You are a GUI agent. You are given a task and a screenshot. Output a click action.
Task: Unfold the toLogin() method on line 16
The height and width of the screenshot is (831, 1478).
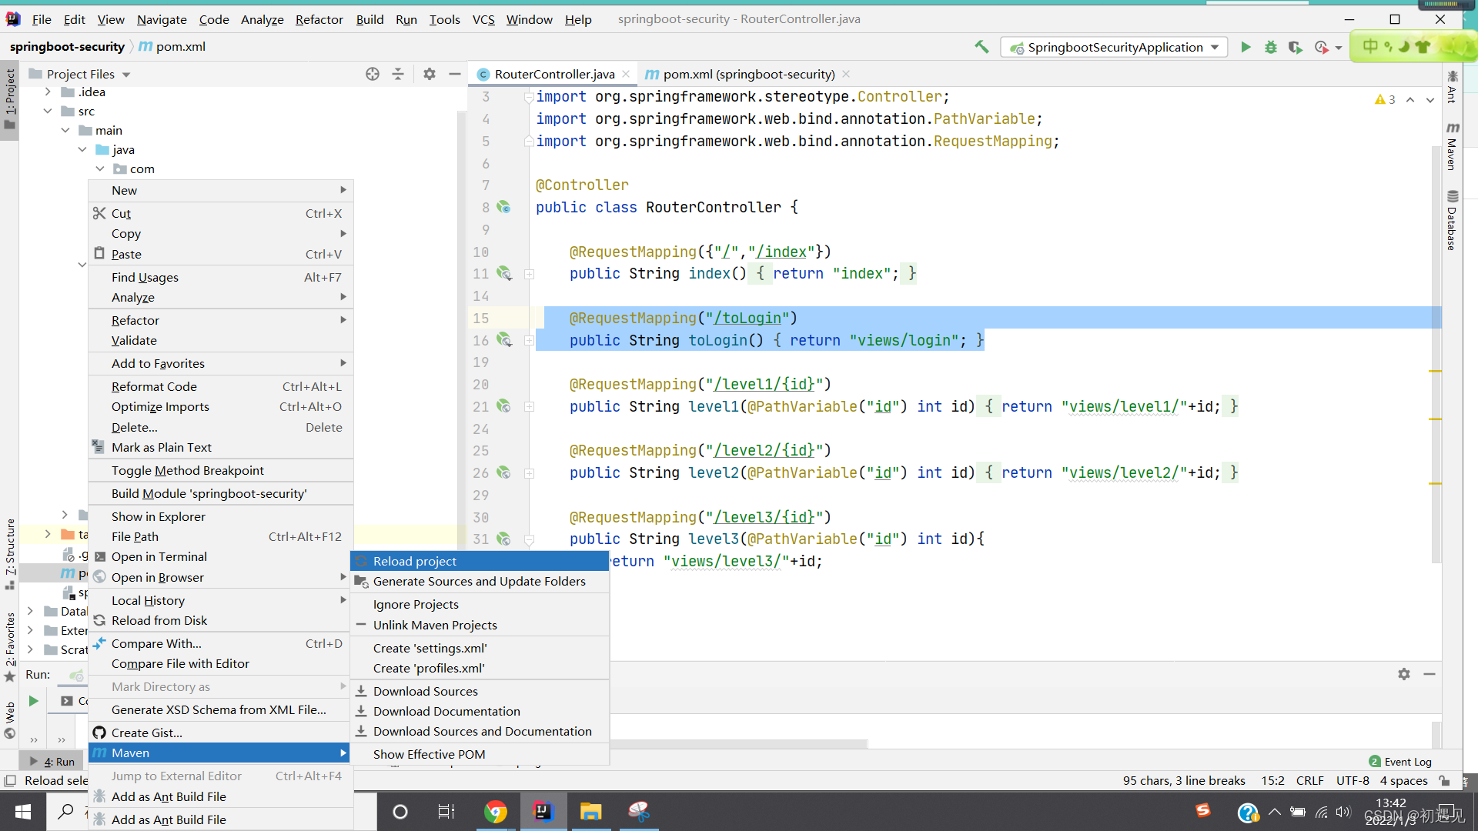530,340
